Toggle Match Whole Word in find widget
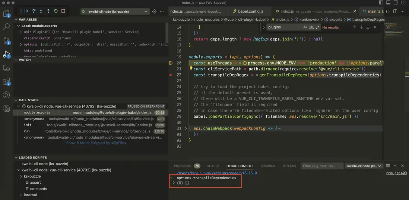This screenshot has width=409, height=200. click(311, 27)
